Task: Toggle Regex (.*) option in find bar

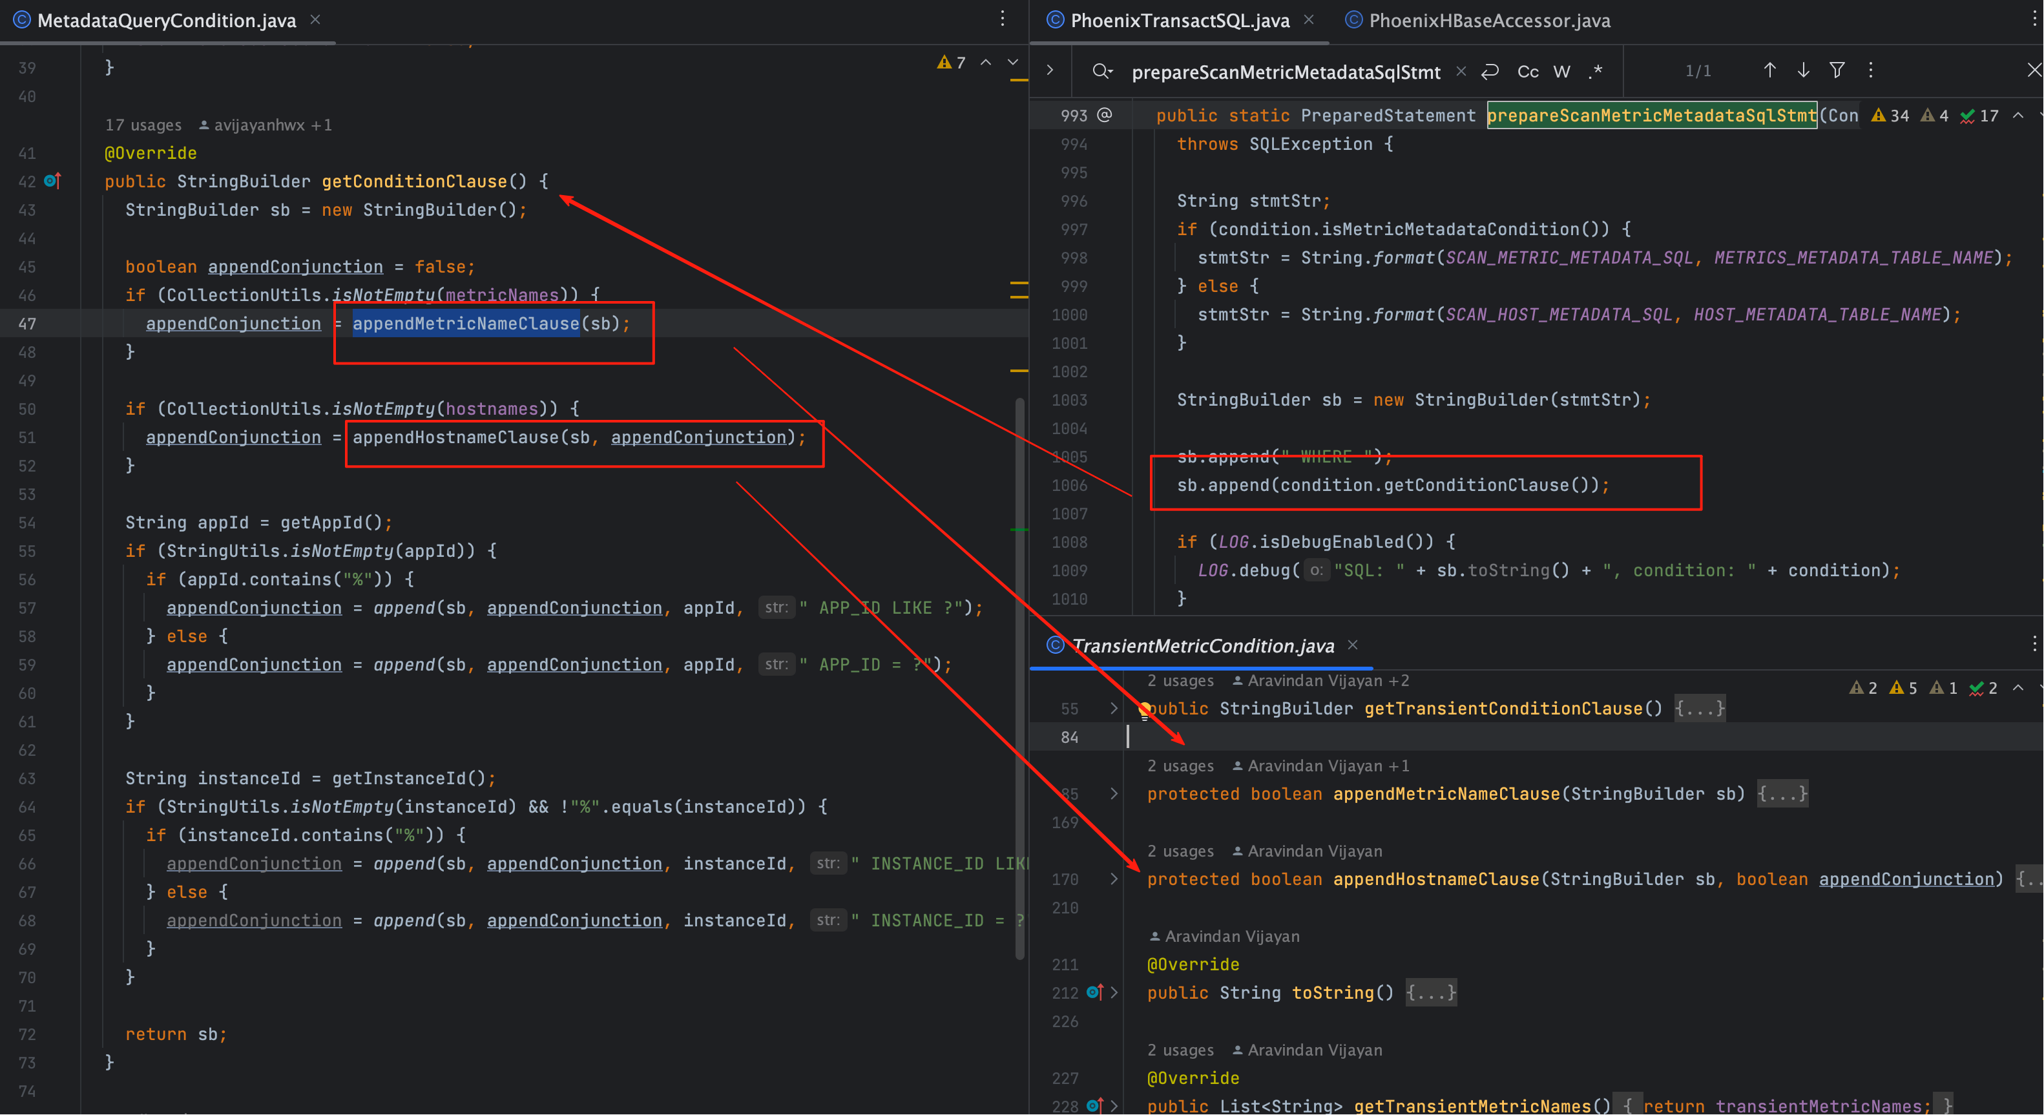Action: (x=1596, y=72)
